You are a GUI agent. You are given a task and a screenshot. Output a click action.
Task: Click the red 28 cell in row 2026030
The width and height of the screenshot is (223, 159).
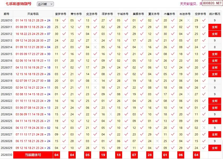(150, 155)
